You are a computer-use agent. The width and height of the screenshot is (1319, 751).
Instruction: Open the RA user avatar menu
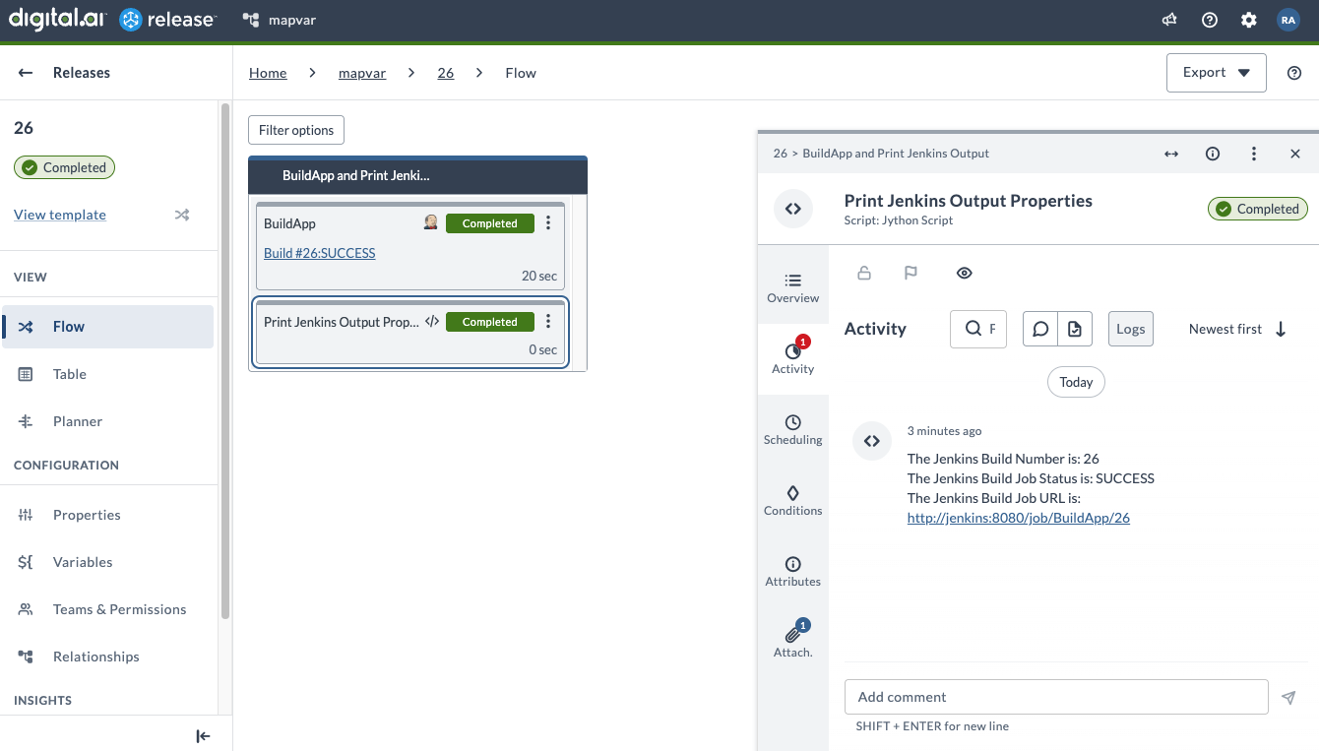1288,20
